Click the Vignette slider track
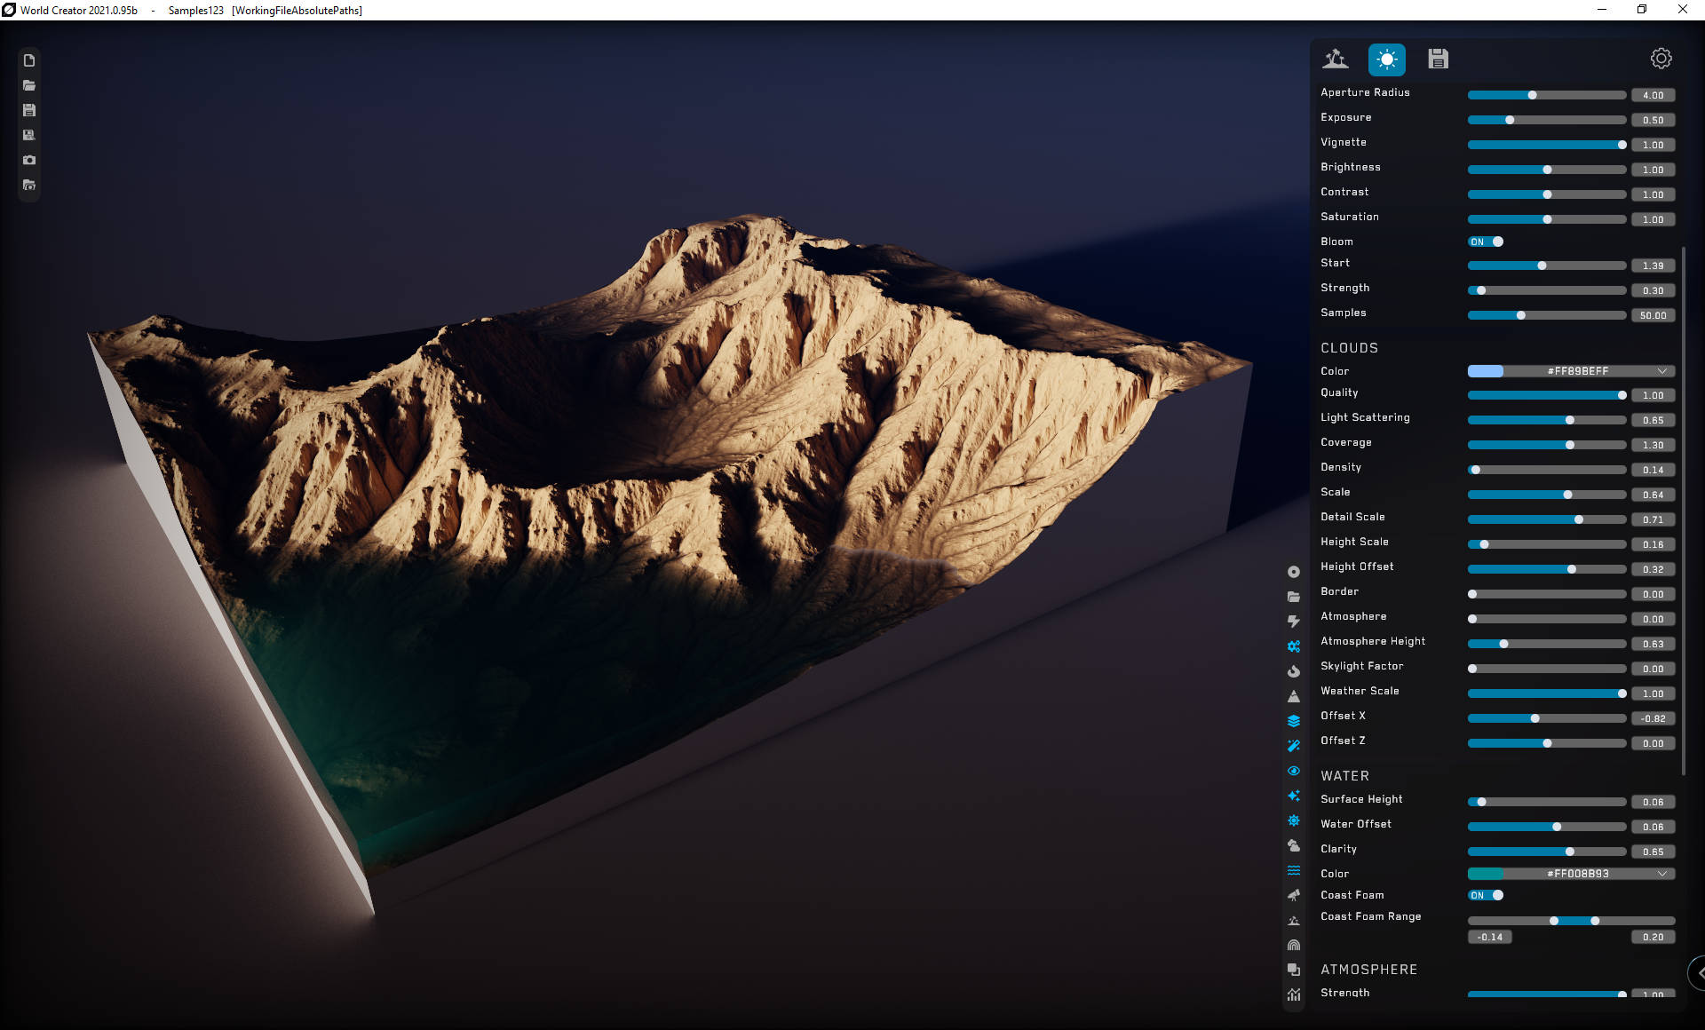Image resolution: width=1705 pixels, height=1030 pixels. click(1545, 145)
